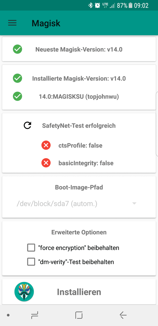The height and width of the screenshot is (326, 158).
Task: Tap the green check beside Installierte Magisk-Version
Action: [18, 78]
